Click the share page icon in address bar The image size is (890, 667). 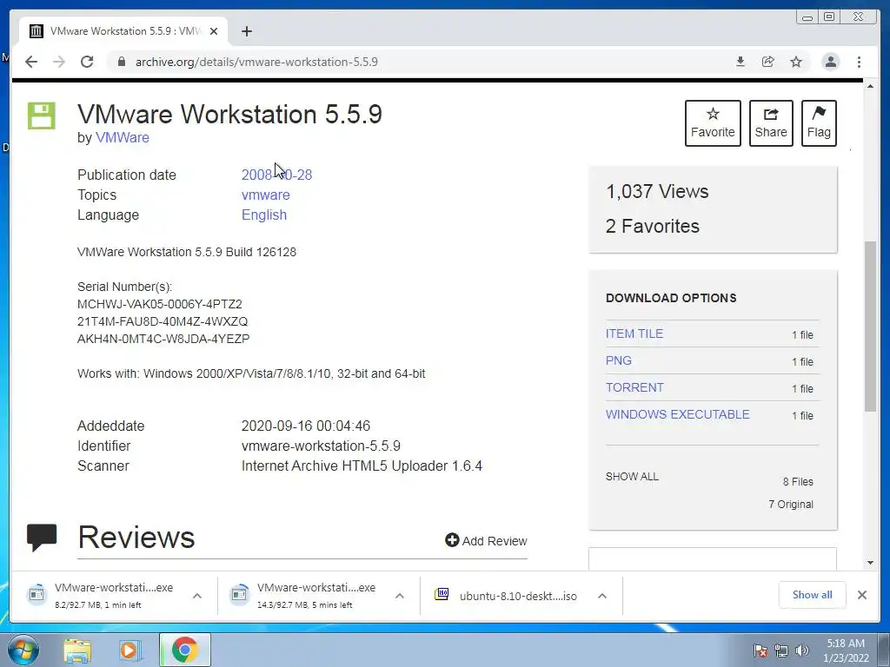pyautogui.click(x=768, y=62)
